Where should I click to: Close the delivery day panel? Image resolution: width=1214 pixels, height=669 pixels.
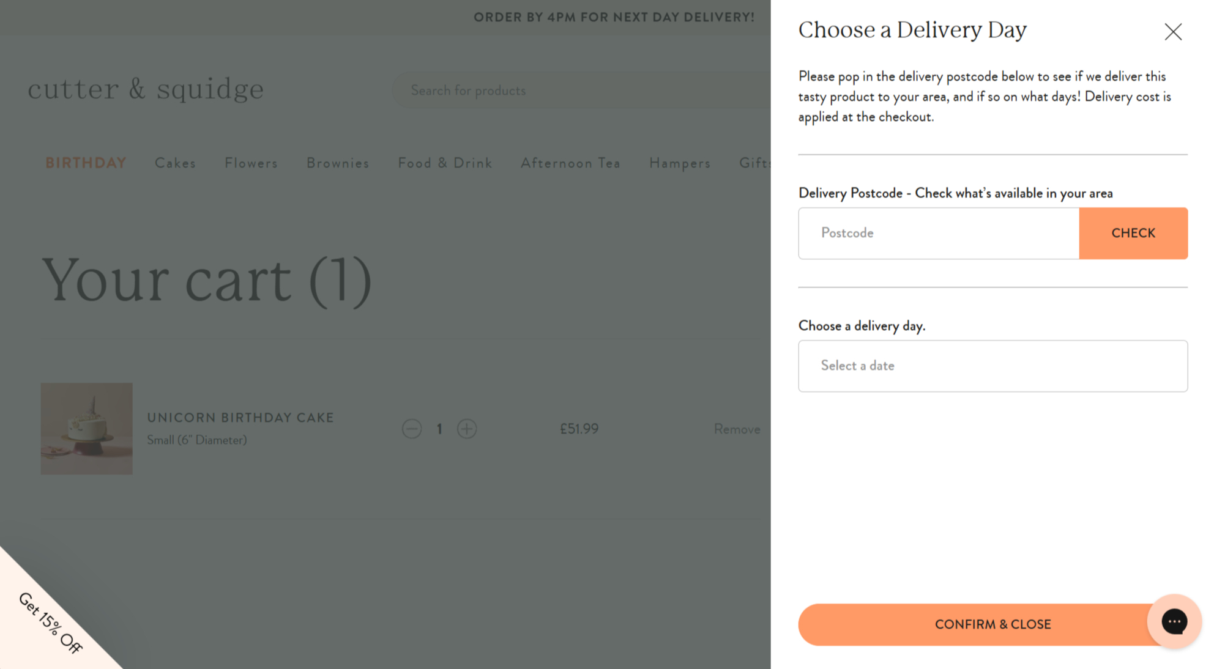1172,32
